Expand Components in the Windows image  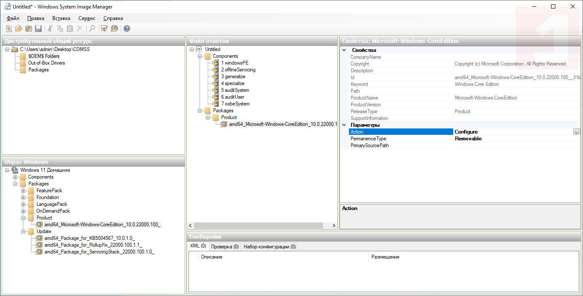[15, 177]
